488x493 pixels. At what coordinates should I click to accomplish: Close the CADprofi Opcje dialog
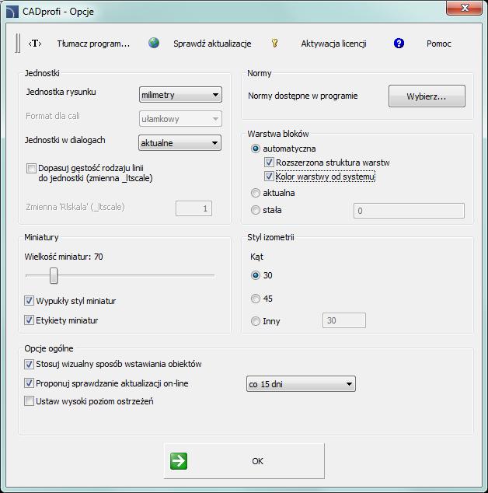click(464, 8)
